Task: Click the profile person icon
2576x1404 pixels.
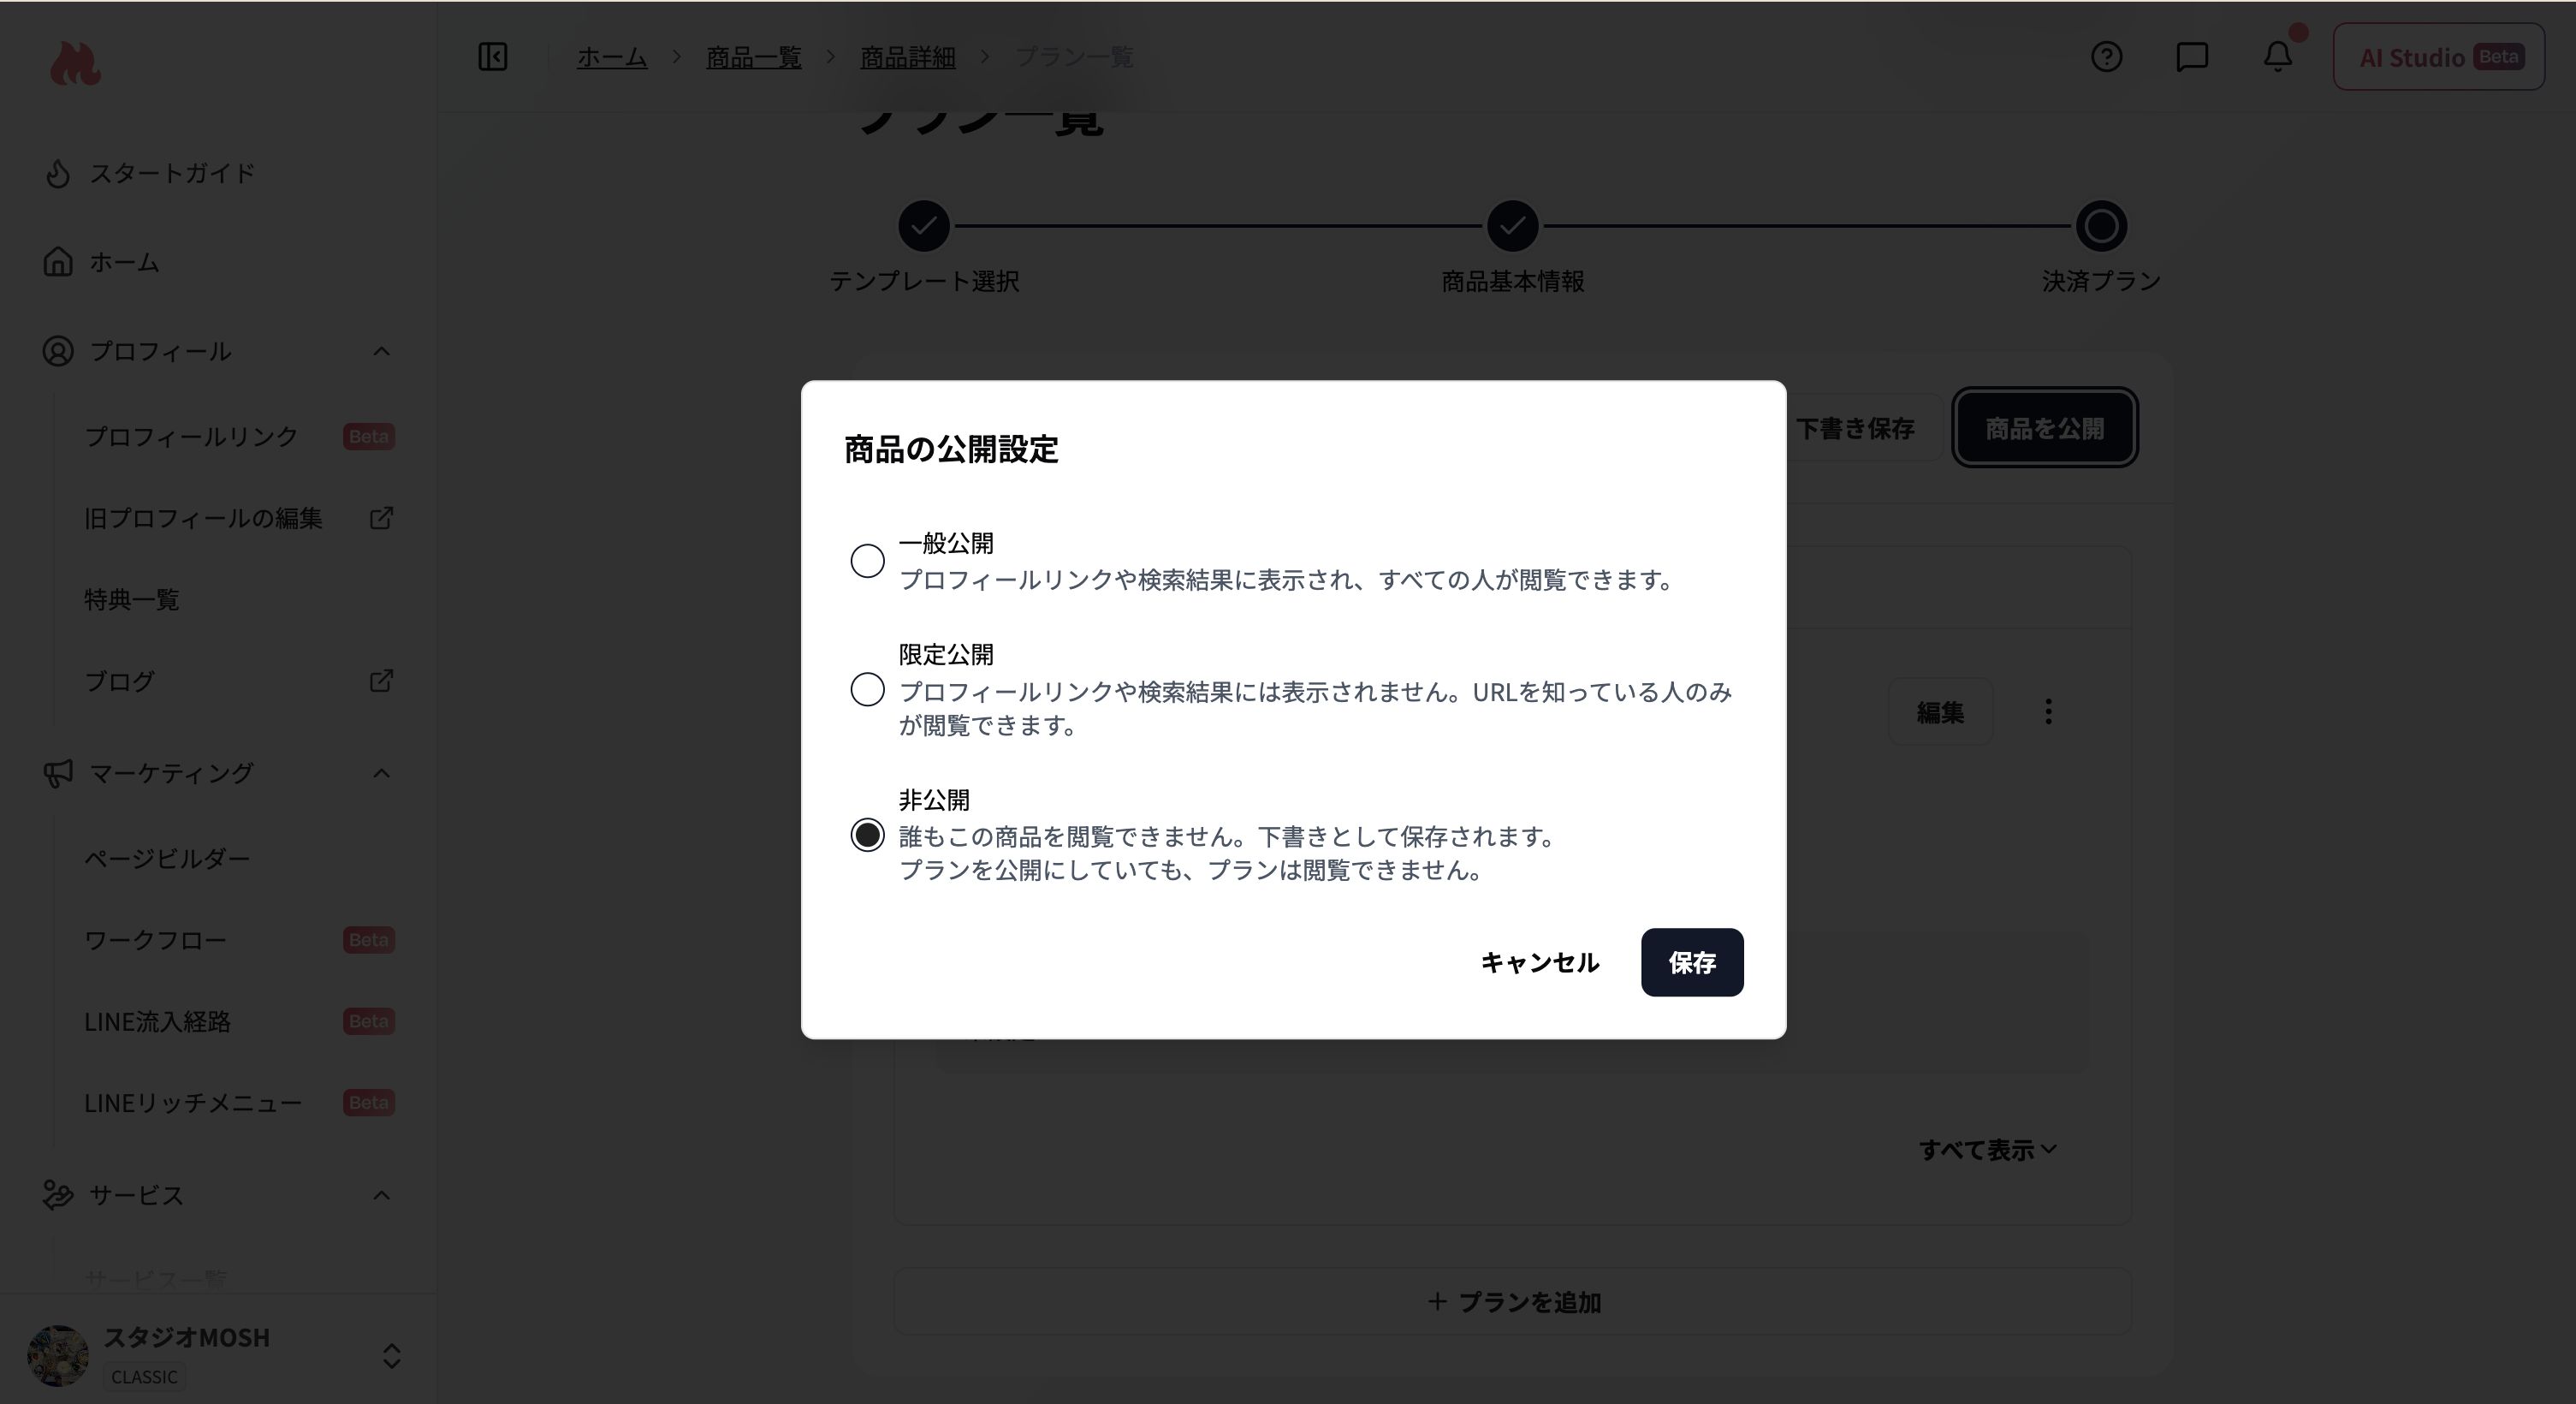Action: 58,351
